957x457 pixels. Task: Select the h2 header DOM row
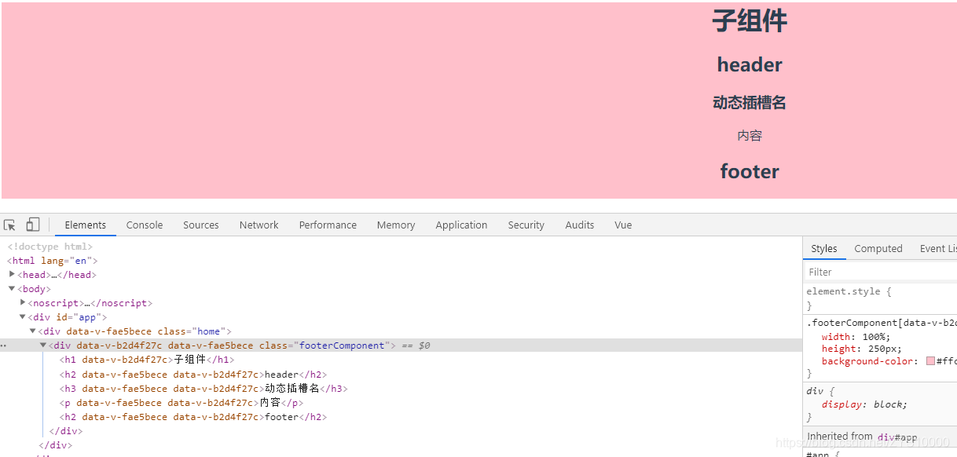tap(192, 375)
